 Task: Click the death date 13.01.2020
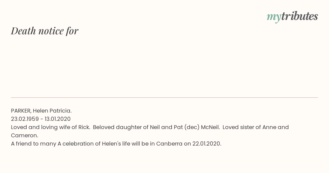(x=58, y=119)
